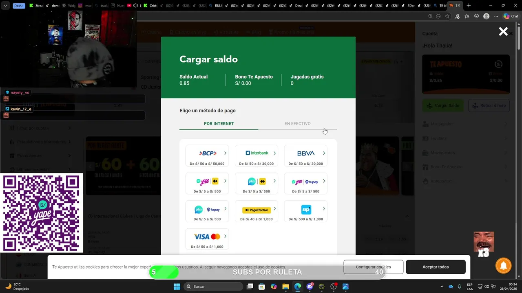Open Windows Start menu

pos(177,286)
